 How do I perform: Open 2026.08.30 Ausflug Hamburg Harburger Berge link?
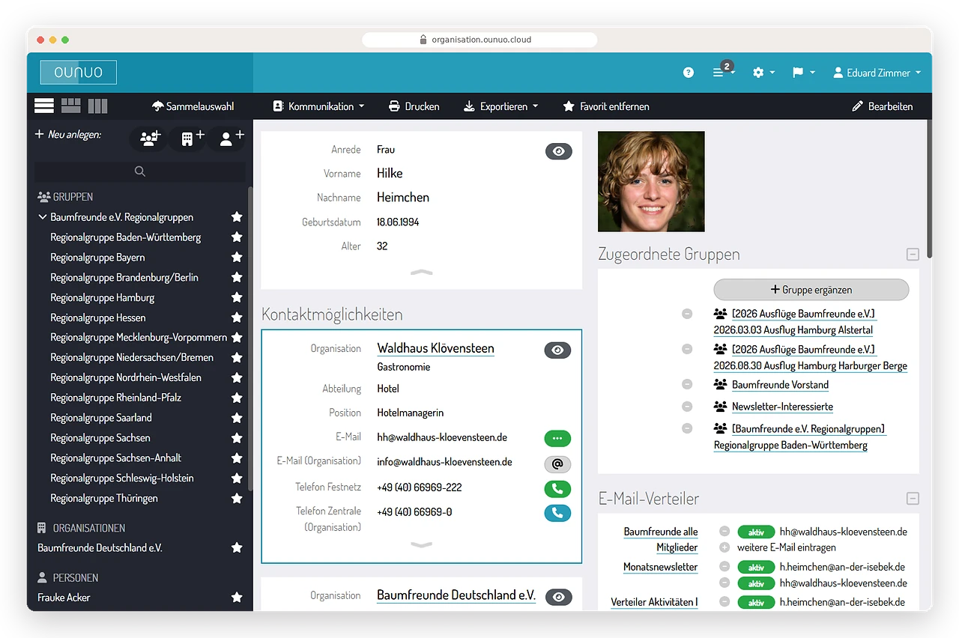tap(811, 366)
